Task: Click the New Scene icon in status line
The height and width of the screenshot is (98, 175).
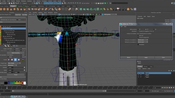Action: (9, 3)
